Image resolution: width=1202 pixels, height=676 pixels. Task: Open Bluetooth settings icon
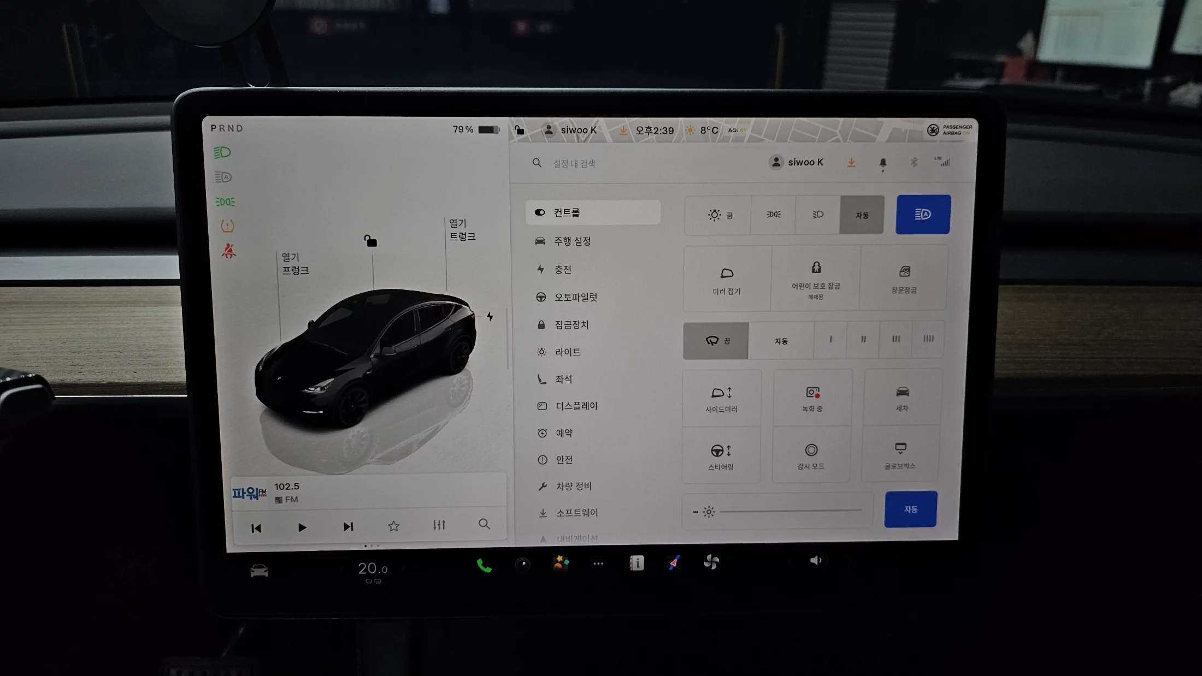click(914, 162)
